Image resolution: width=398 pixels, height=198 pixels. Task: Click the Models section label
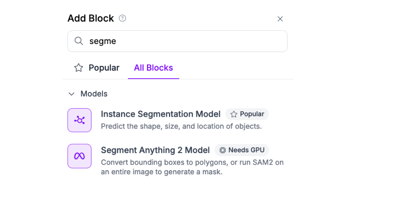(94, 93)
